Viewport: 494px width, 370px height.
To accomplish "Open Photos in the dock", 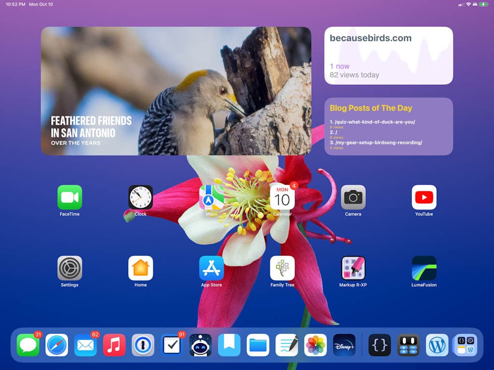I will coord(316,345).
